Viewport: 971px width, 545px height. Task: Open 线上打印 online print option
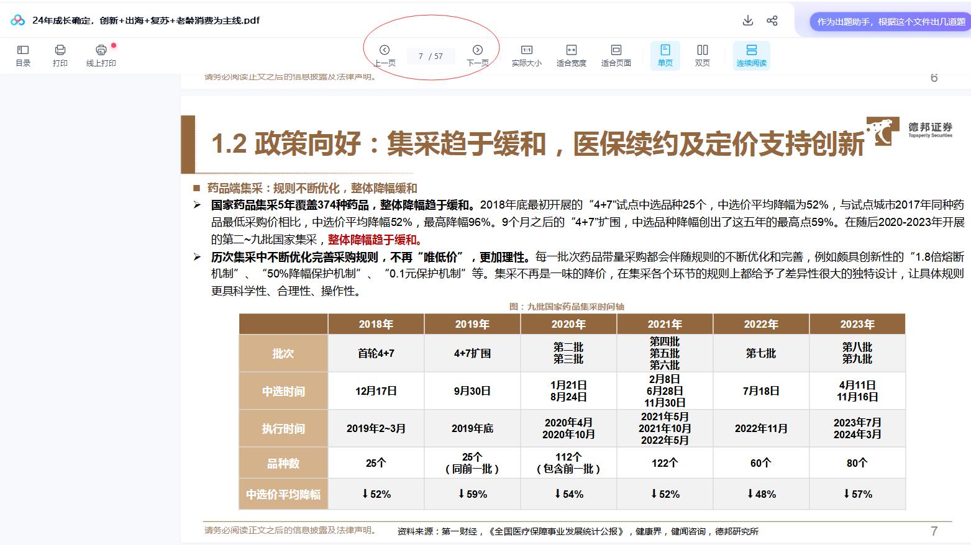coord(101,55)
